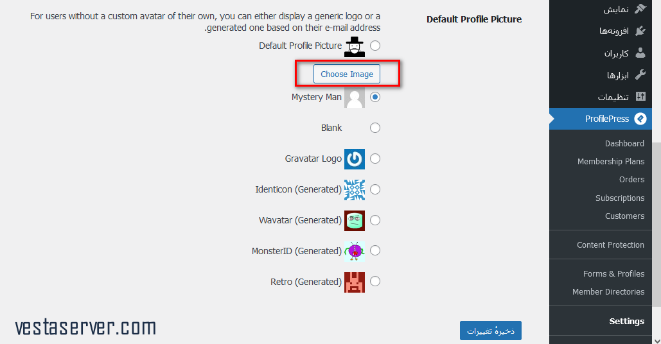Open the Membership Plans submenu item
The image size is (661, 344).
point(611,161)
